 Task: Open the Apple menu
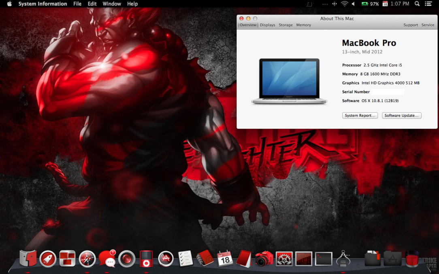pyautogui.click(x=9, y=4)
